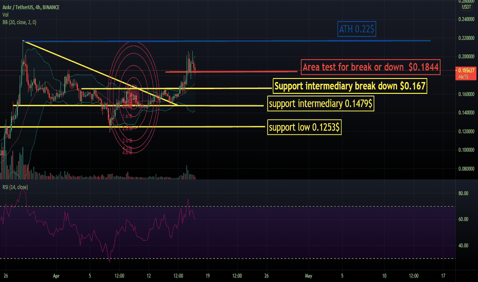Click the 17 date on time axis
The width and height of the screenshot is (478, 282).
click(x=443, y=276)
